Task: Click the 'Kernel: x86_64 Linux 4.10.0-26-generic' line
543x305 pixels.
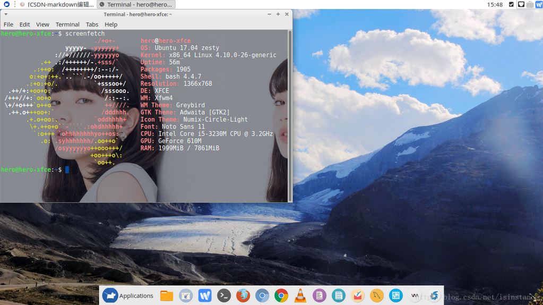Action: tap(209, 55)
